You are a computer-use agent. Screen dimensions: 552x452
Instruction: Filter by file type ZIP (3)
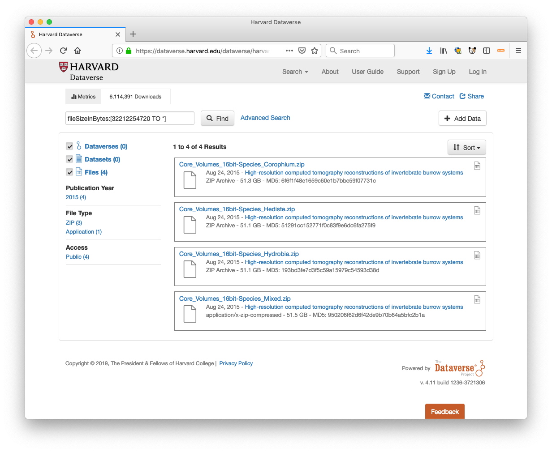[x=74, y=222]
